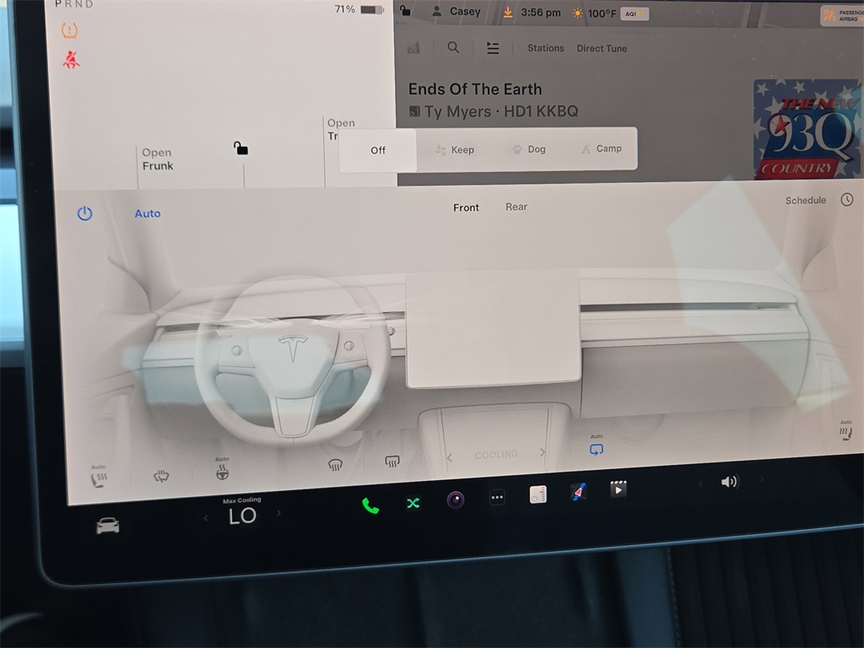Screen dimensions: 864x648
Task: Open the Casey driver profile
Action: tap(456, 12)
